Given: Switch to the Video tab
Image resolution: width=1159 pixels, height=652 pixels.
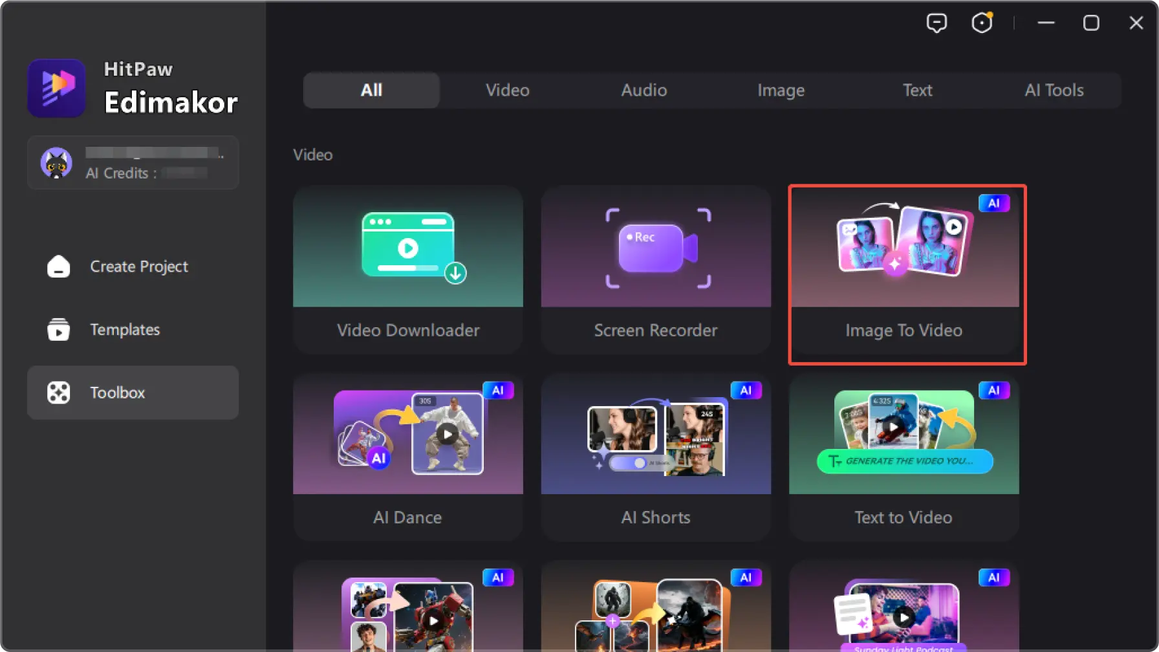Looking at the screenshot, I should click(508, 90).
